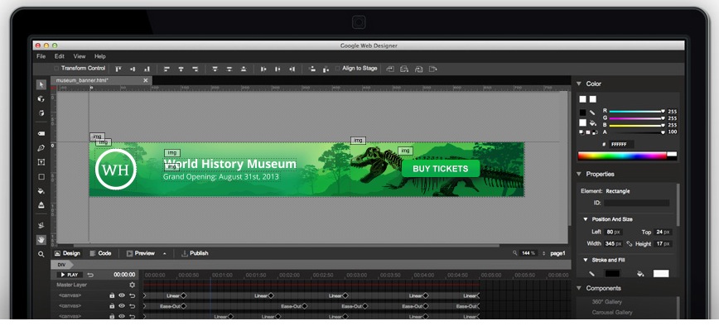Viewport: 719px width, 326px height.
Task: Click the first distribute horizontally icon
Action: pyautogui.click(x=263, y=70)
